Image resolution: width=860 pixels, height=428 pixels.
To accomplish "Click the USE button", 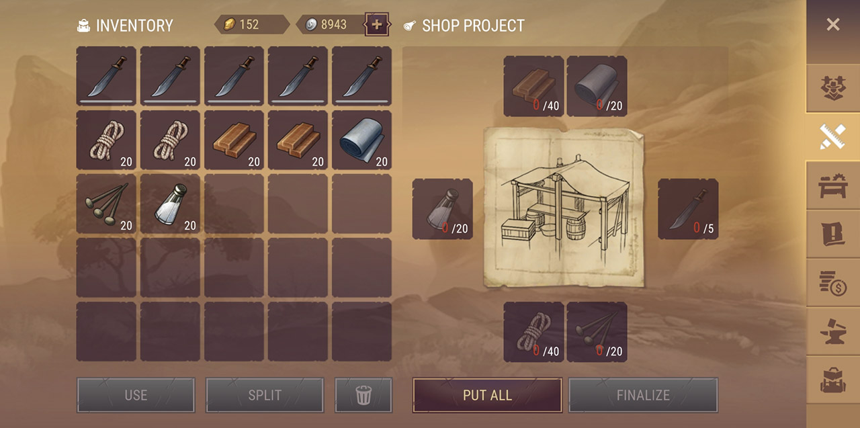I will [x=136, y=395].
